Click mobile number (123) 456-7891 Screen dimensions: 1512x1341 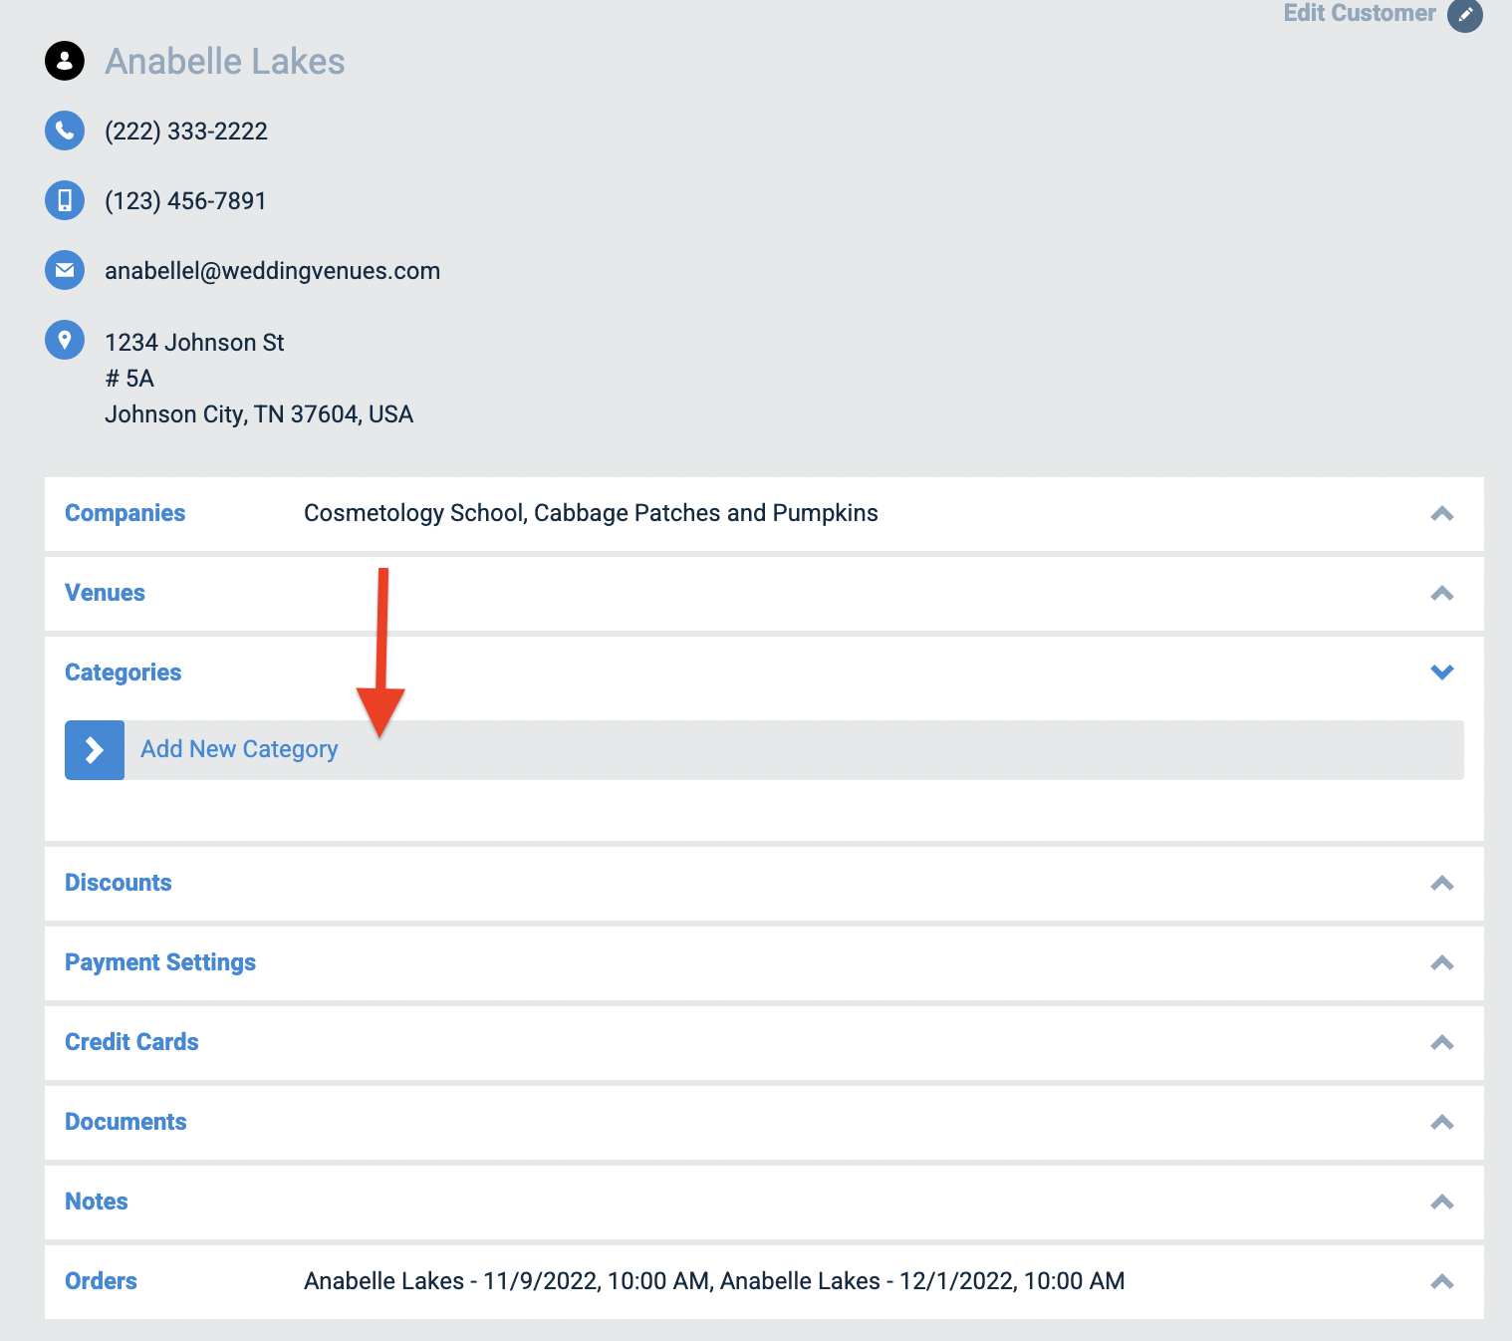pos(185,201)
